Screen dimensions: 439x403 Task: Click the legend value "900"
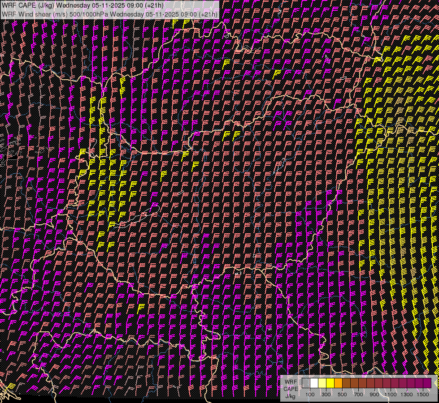pos(374,394)
